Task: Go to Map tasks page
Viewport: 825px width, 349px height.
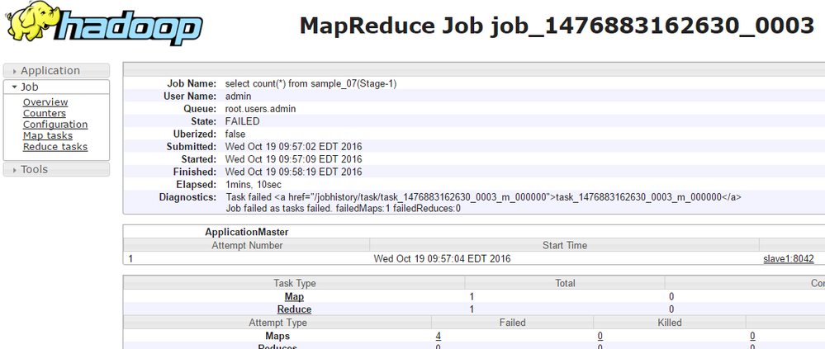Action: click(x=48, y=135)
